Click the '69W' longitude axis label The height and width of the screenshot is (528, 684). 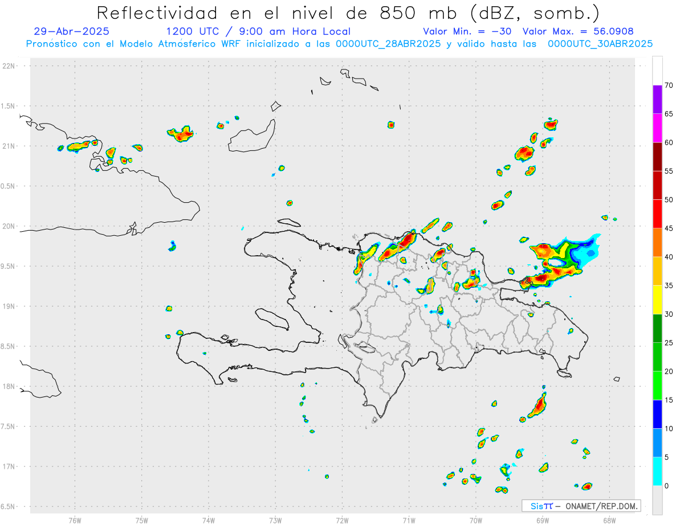(x=543, y=521)
